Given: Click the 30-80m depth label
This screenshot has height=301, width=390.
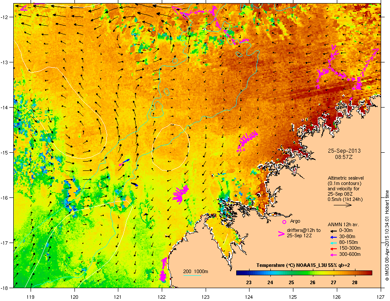Looking at the screenshot, I should (x=347, y=237).
